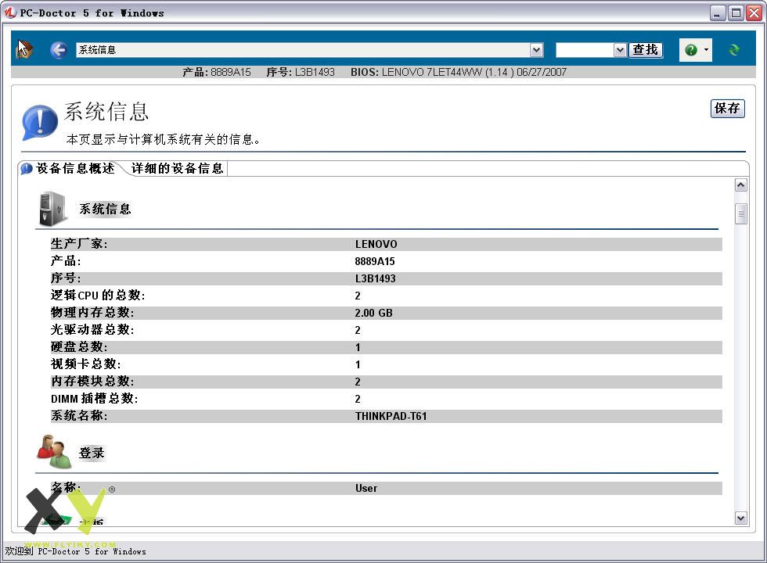Go back with the blue arrow button
Image resolution: width=767 pixels, height=563 pixels.
(x=59, y=50)
